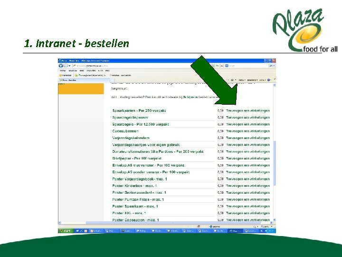The width and height of the screenshot is (342, 257).
Task: Open the Spaarkaarten - Per 250 verpakt link
Action: 139,110
